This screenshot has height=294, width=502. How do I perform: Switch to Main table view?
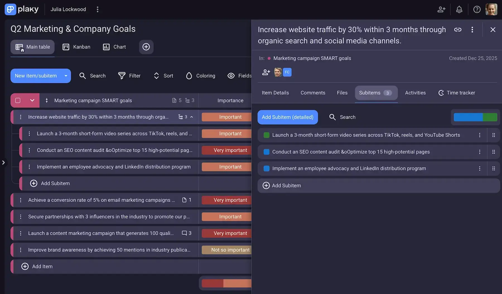point(33,47)
